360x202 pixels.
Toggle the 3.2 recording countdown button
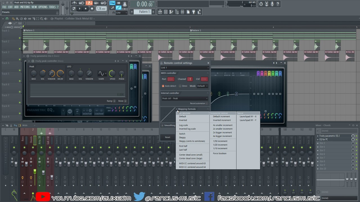[x=89, y=3]
